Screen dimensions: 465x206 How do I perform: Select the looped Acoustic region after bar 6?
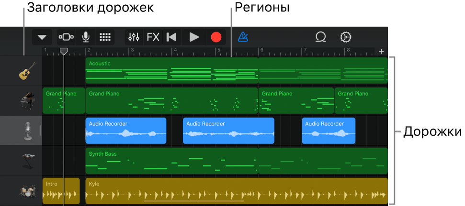[323, 70]
